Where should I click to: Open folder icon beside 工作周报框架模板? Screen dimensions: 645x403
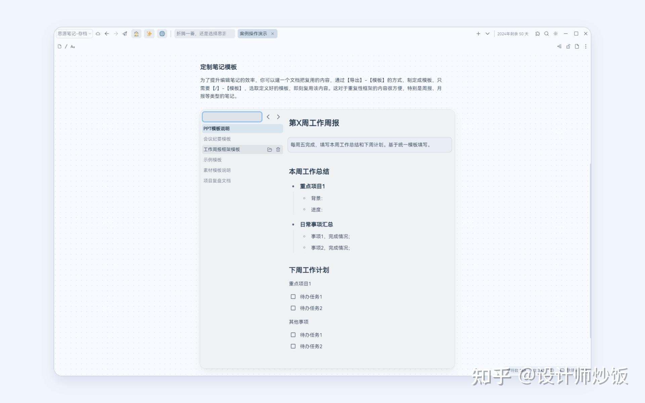tap(269, 149)
